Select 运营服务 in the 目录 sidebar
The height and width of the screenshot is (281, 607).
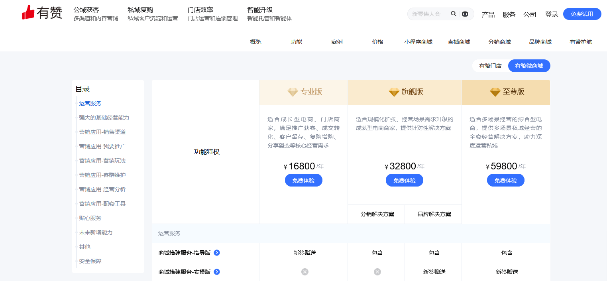(90, 103)
